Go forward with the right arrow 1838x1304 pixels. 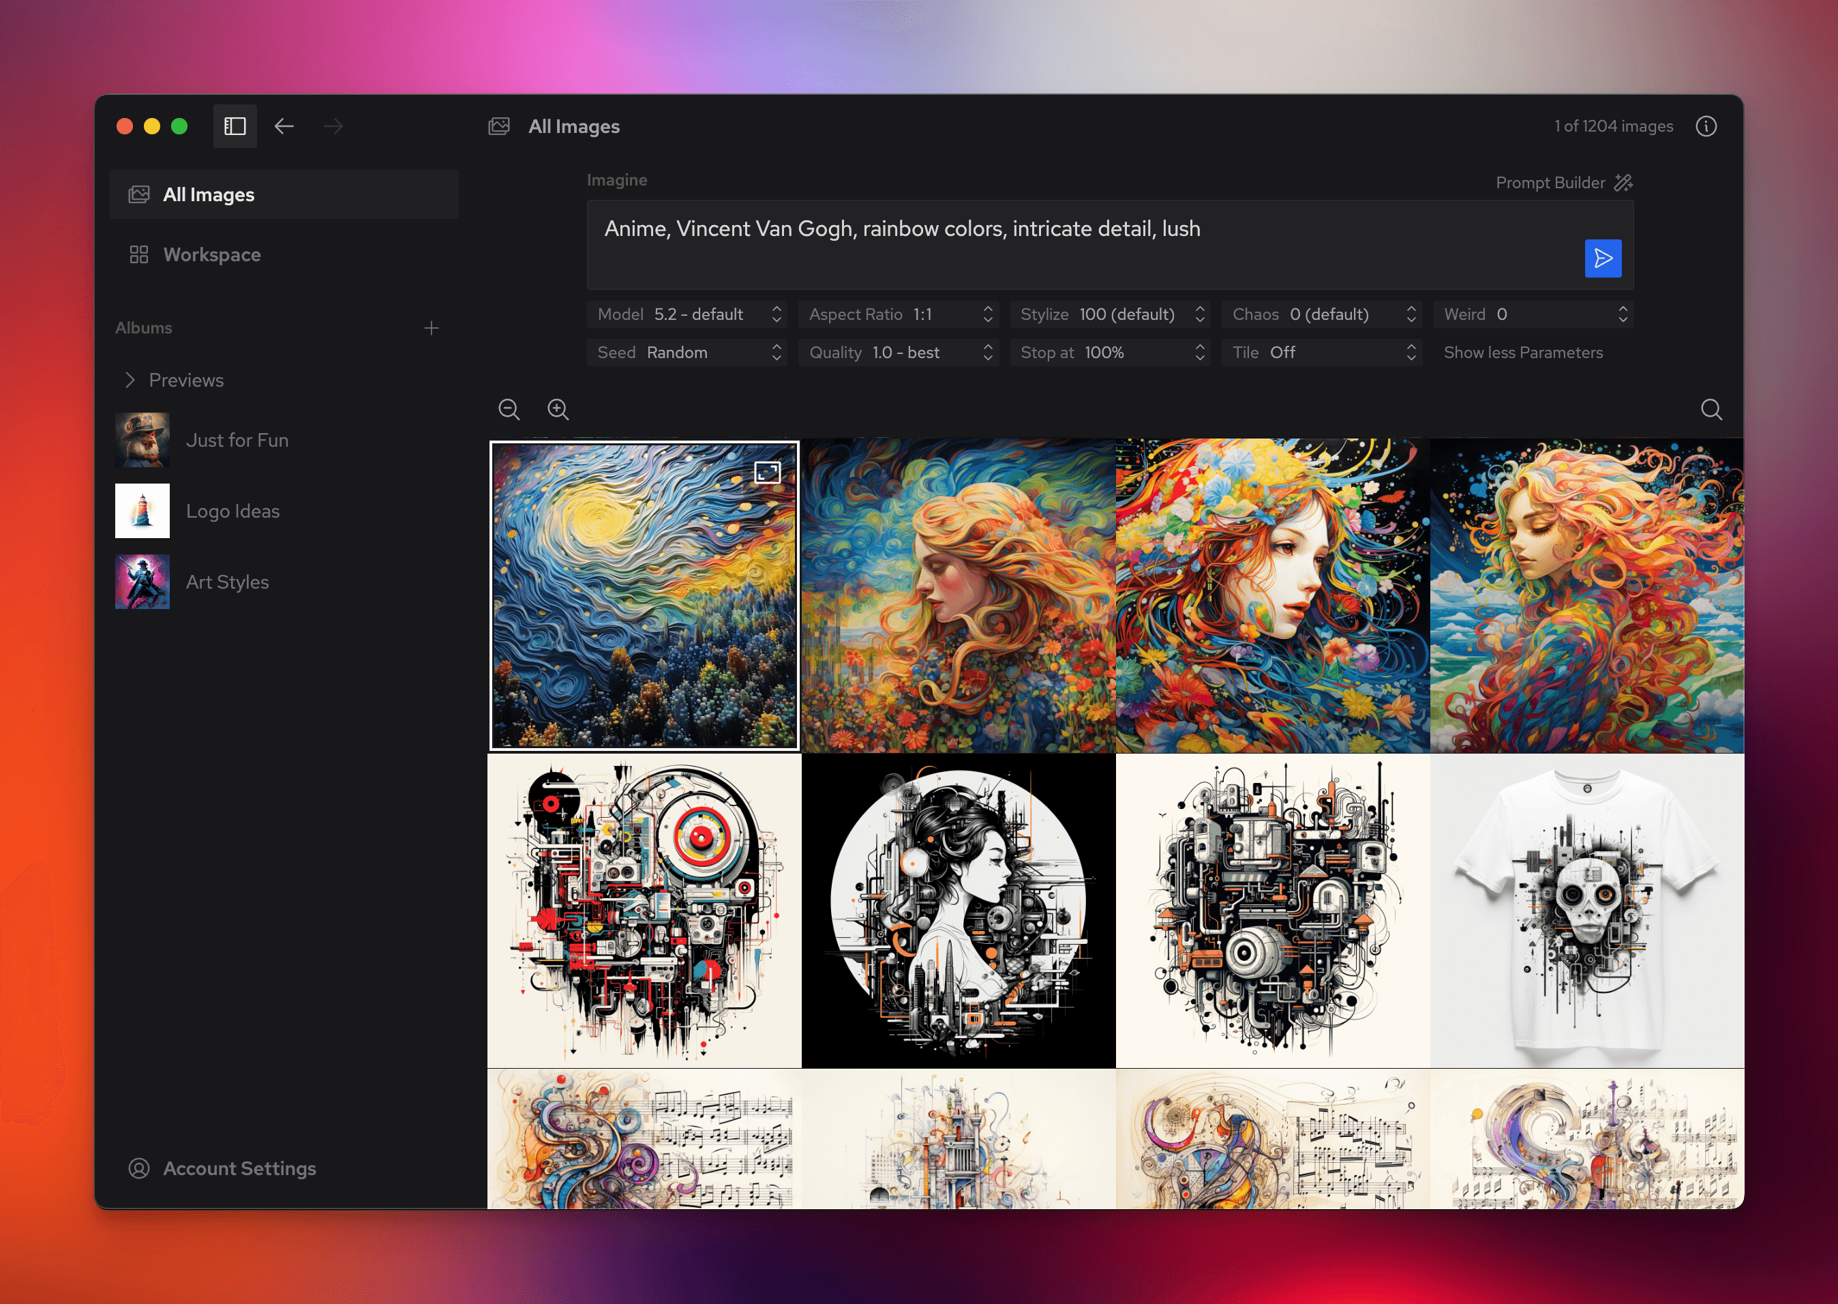click(x=333, y=126)
